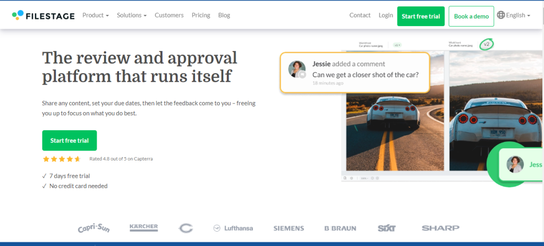Click the five-star Capterra rating icons
The width and height of the screenshot is (544, 246).
[x=62, y=159]
